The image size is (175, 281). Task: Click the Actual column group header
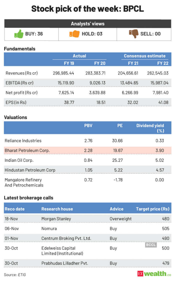[79, 56]
